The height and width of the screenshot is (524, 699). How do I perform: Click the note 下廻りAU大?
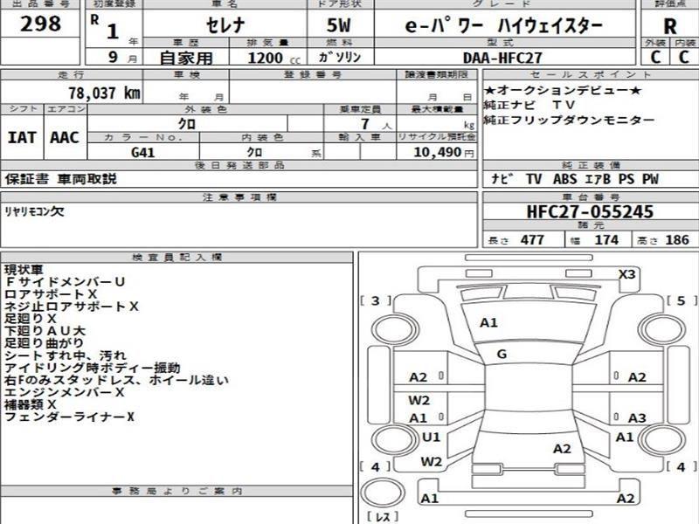point(45,331)
